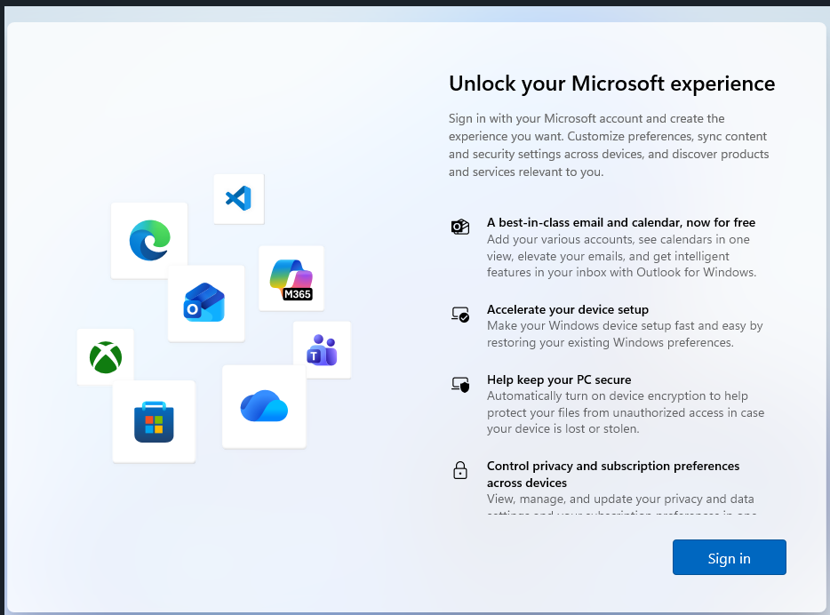830x615 pixels.
Task: Open the Microsoft Store icon tile
Action: pos(154,421)
